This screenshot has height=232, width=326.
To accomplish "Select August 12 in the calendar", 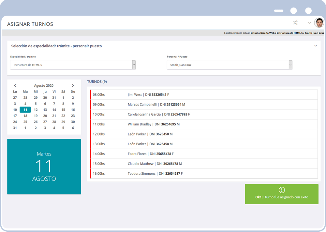I will point(36,109).
